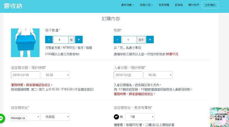The width and height of the screenshot is (229, 127).
Task: Increase box quantity with plus button
Action: point(79,40)
